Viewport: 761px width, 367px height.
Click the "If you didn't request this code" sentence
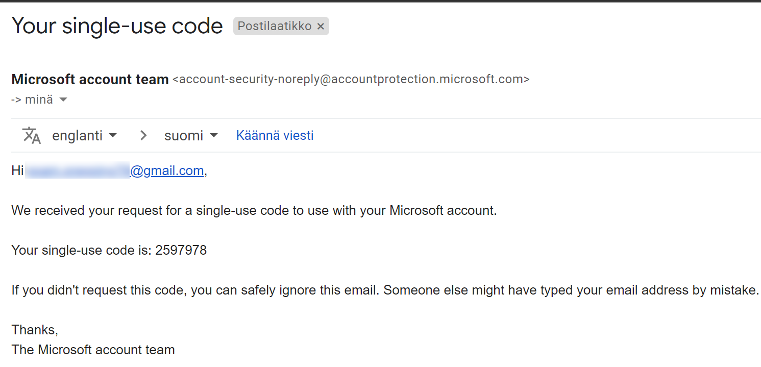(385, 290)
